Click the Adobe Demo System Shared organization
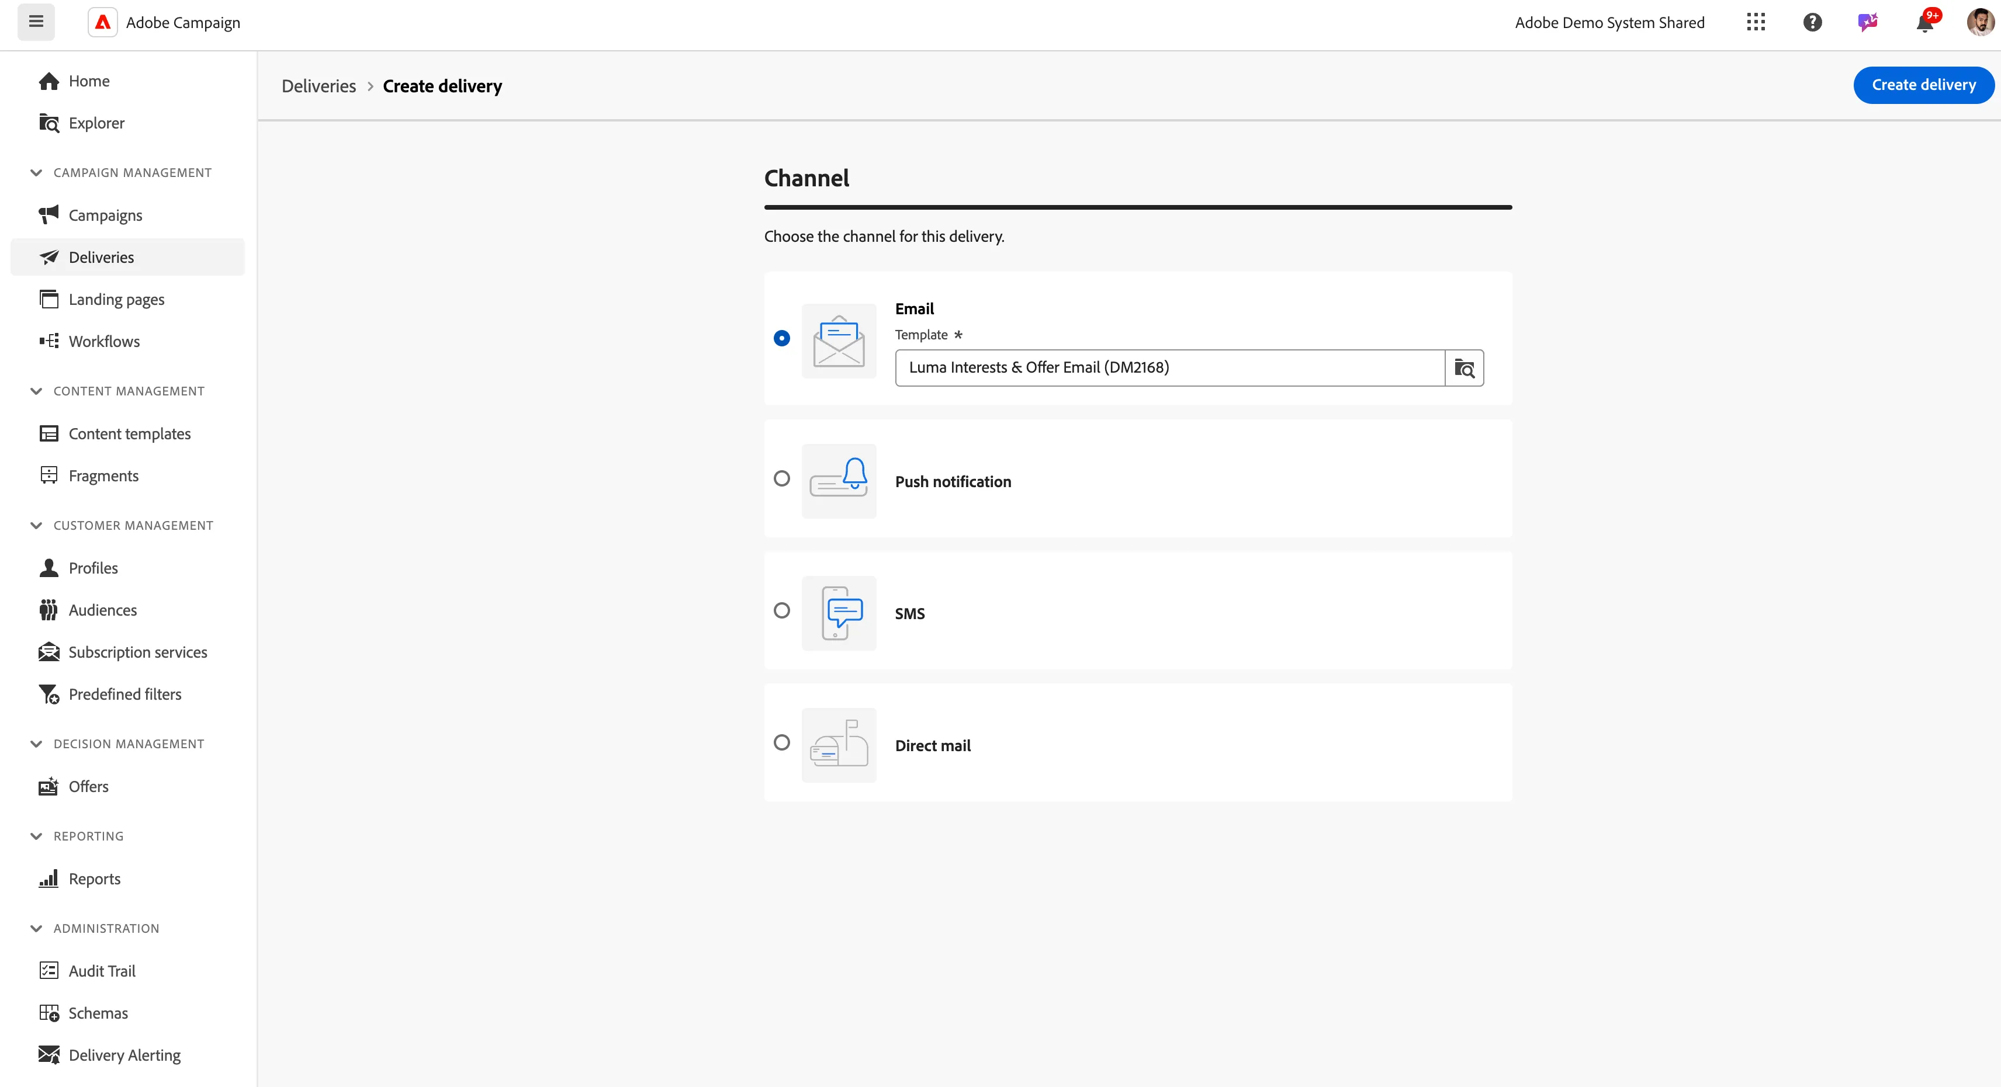The image size is (2001, 1087). pyautogui.click(x=1609, y=23)
